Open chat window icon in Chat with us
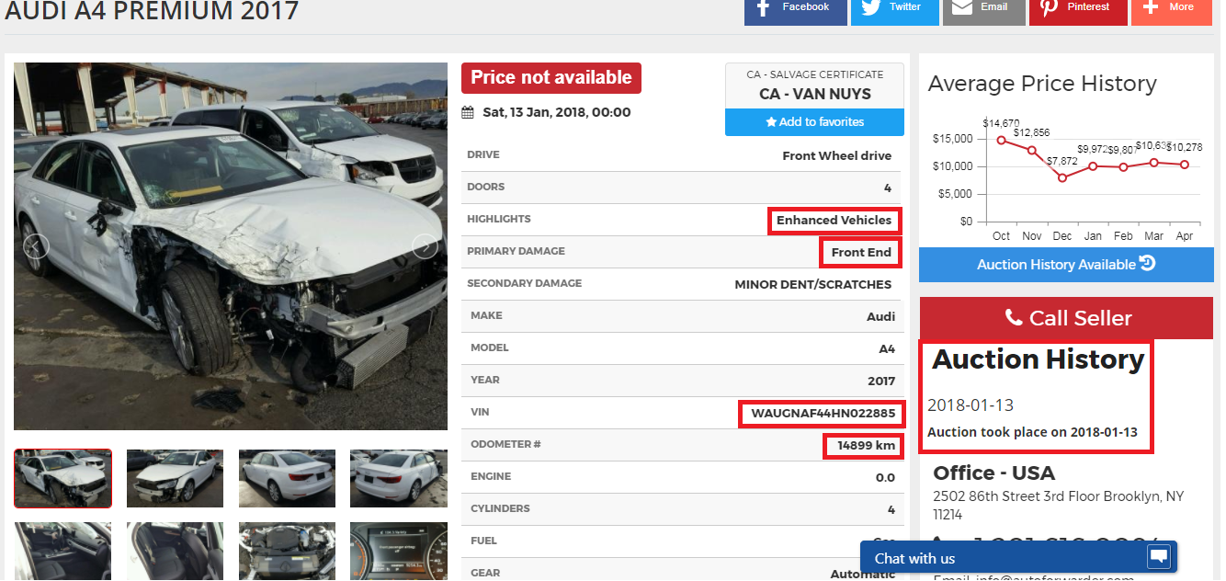 [x=1158, y=557]
